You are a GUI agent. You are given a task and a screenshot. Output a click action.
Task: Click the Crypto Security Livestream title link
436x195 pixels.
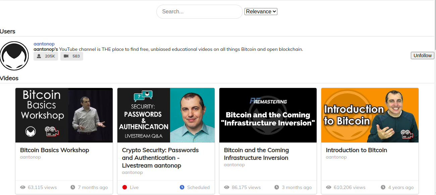[x=160, y=158]
